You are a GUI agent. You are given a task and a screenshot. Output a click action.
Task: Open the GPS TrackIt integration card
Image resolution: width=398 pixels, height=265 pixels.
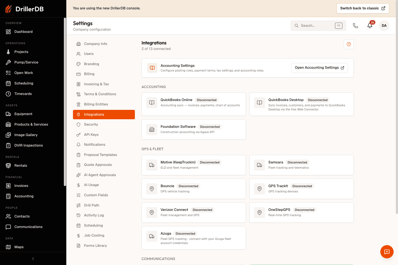click(302, 189)
